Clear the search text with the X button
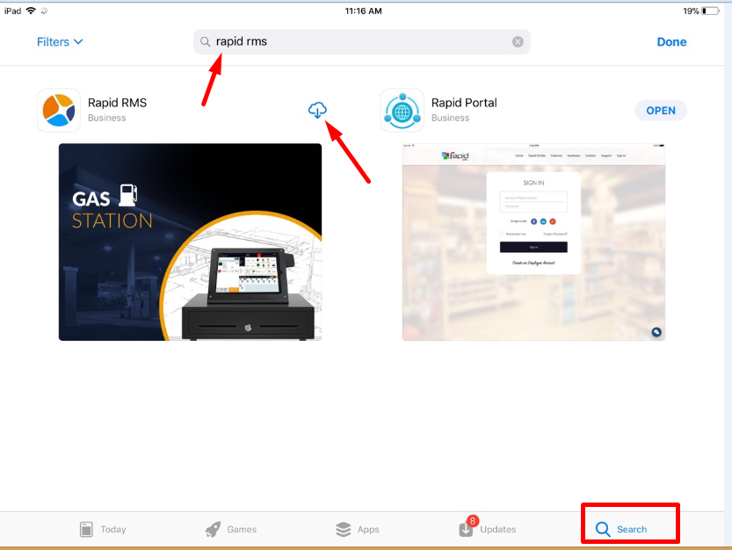The image size is (732, 550). click(x=518, y=42)
